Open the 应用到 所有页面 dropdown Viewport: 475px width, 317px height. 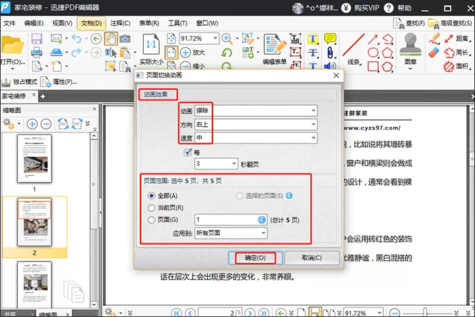pos(230,233)
